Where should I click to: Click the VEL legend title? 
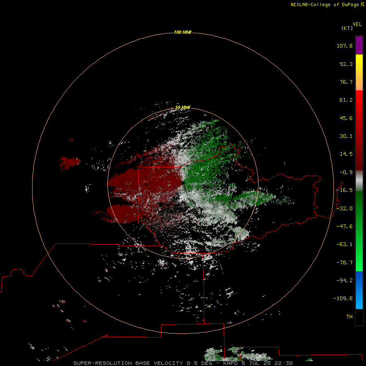coord(357,24)
